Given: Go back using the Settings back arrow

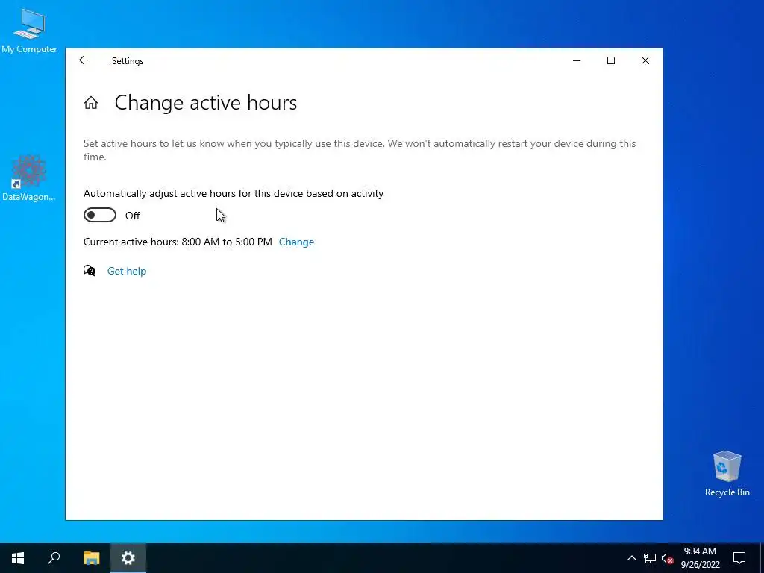Looking at the screenshot, I should click(x=84, y=60).
